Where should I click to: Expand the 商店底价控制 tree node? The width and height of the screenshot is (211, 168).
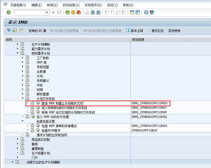[x=17, y=139]
